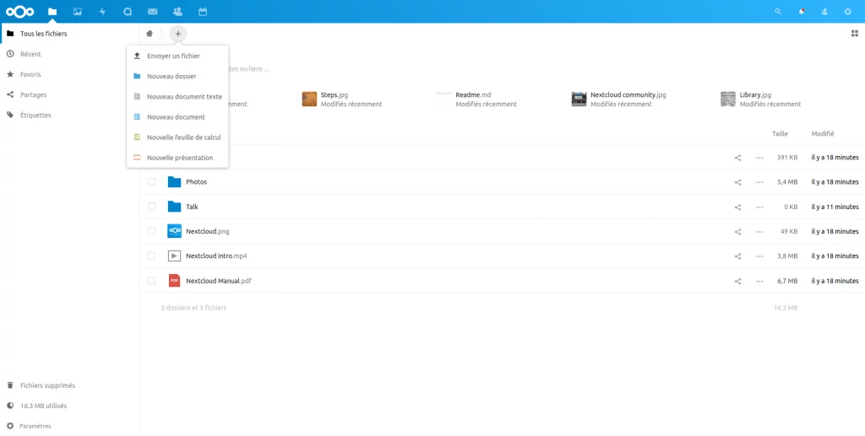Open more actions in 391 KB row
The height and width of the screenshot is (436, 865).
[x=759, y=158]
